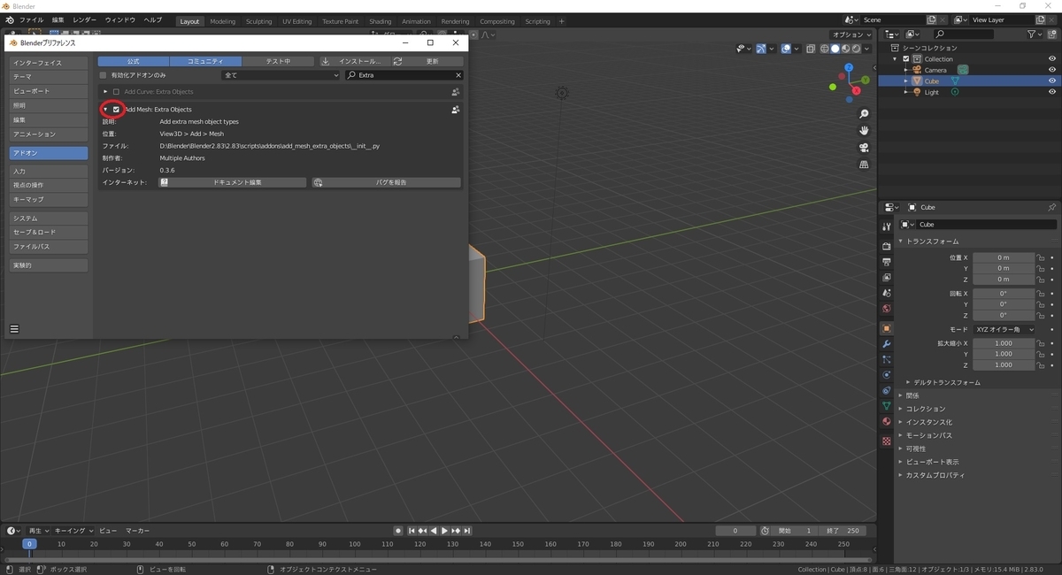Click the new collection icon in outliner

pyautogui.click(x=1052, y=34)
